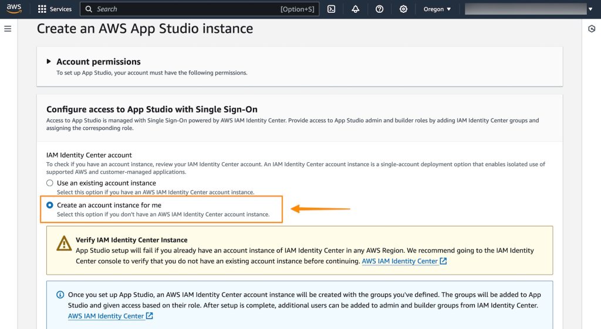This screenshot has height=329, width=601.
Task: Open the hamburger side navigation menu
Action: pos(8,29)
